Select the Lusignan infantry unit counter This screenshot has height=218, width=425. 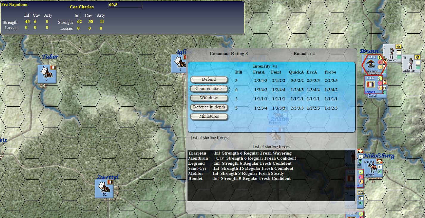411,64
